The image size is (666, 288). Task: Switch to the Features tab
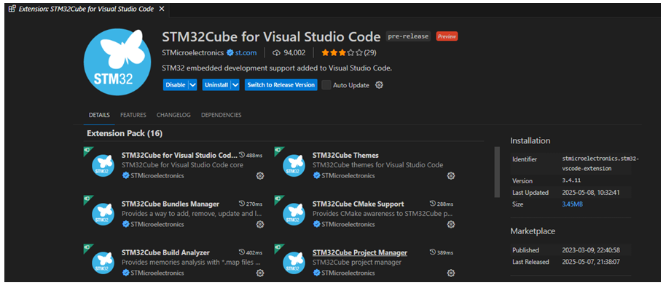point(133,115)
